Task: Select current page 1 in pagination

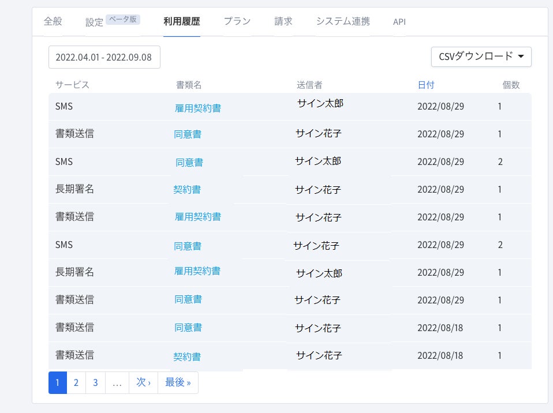Action: tap(58, 382)
